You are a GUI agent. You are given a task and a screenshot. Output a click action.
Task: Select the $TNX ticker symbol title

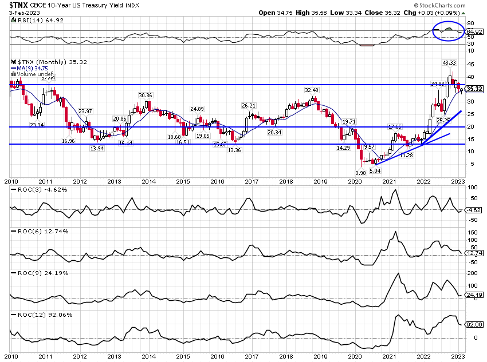[19, 5]
